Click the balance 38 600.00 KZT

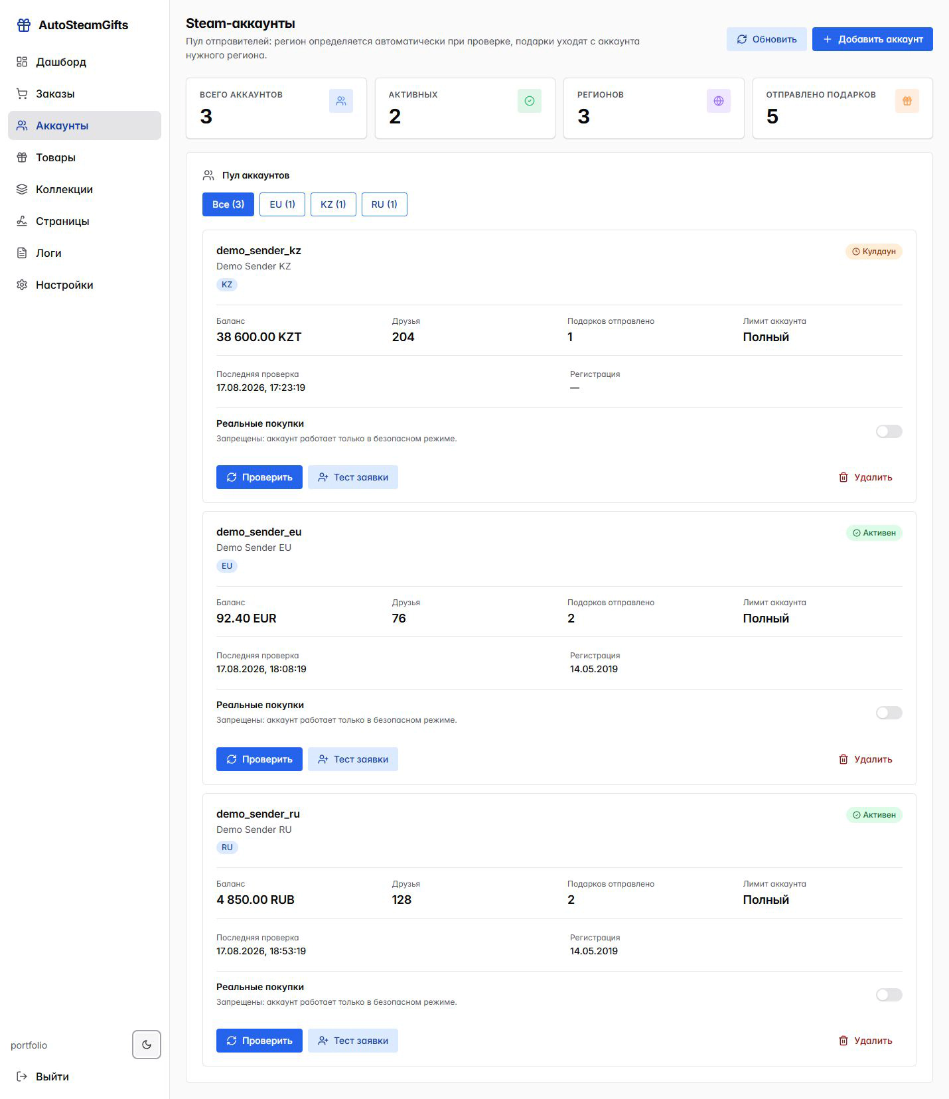[x=259, y=337]
